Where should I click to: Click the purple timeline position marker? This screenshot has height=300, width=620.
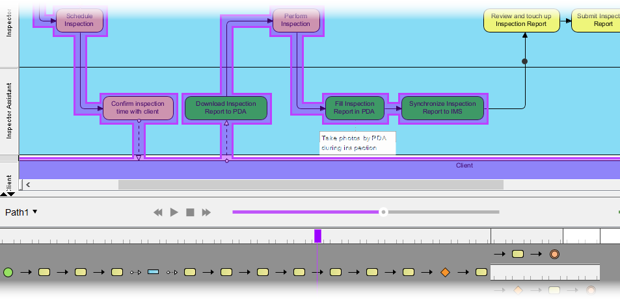pos(317,236)
